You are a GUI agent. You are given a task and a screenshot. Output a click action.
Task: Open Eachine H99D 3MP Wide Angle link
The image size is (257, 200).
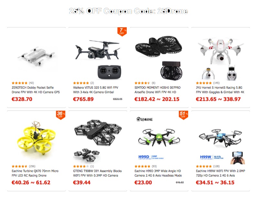click(x=158, y=173)
